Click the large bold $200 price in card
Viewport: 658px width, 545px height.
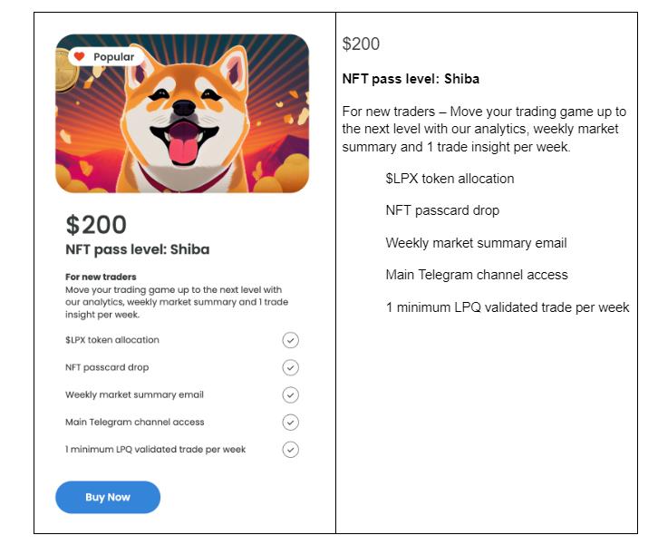[x=96, y=225]
